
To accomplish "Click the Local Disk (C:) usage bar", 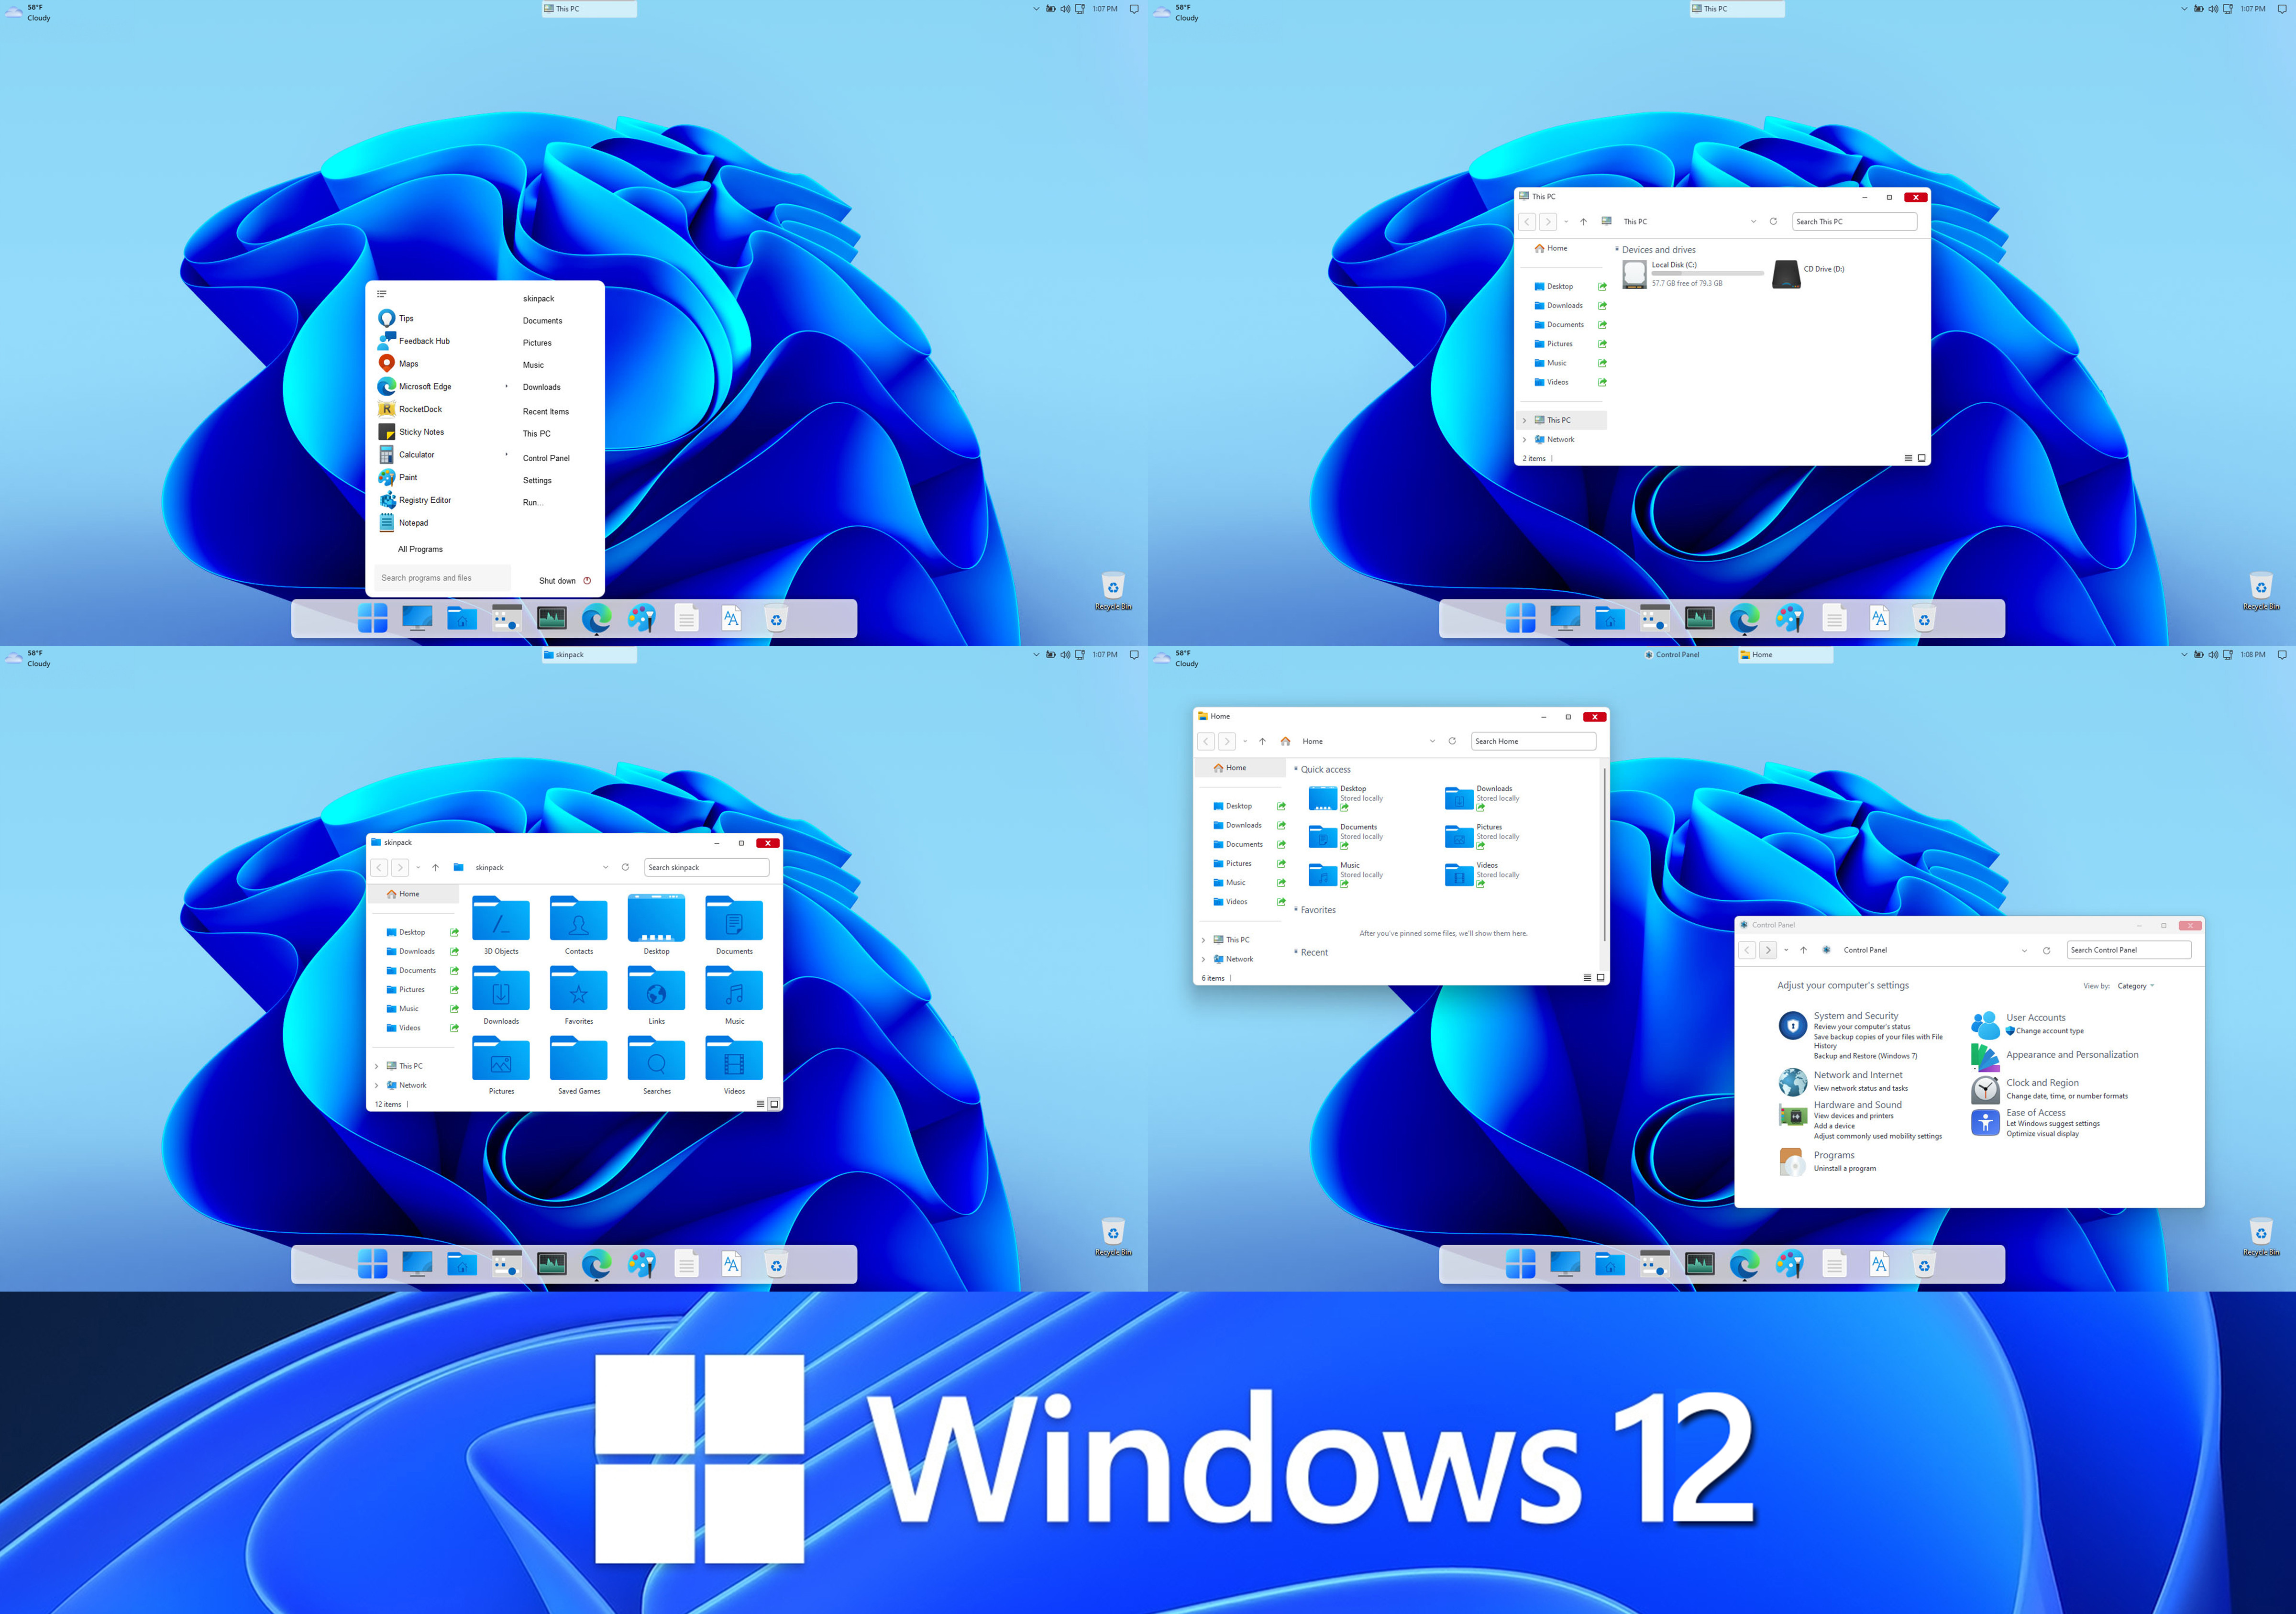I will pos(1707,273).
